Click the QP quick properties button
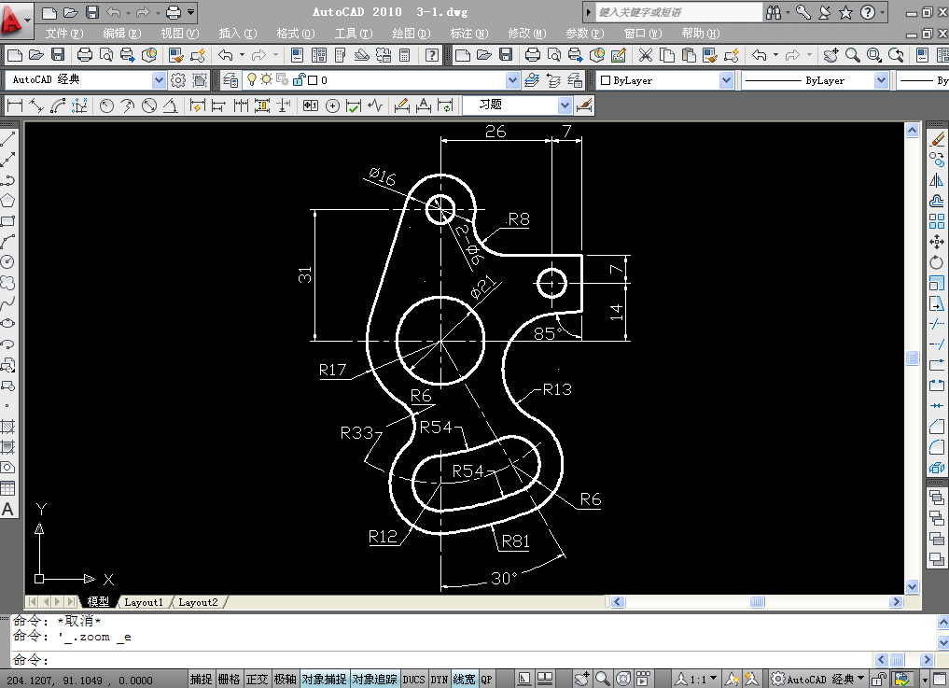Screen dimensions: 949x688 click(486, 680)
